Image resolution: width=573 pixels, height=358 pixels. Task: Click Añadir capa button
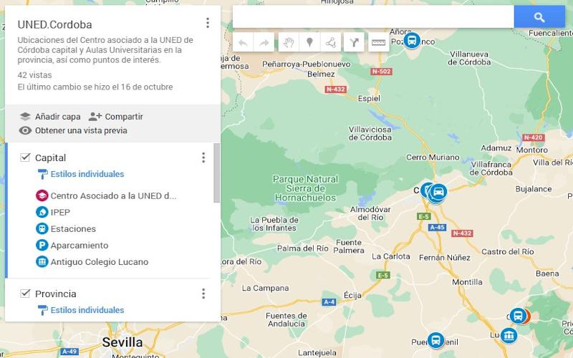coord(50,117)
